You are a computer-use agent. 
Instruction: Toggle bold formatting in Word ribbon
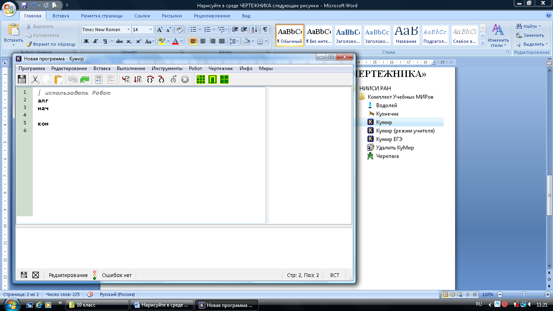[x=86, y=41]
